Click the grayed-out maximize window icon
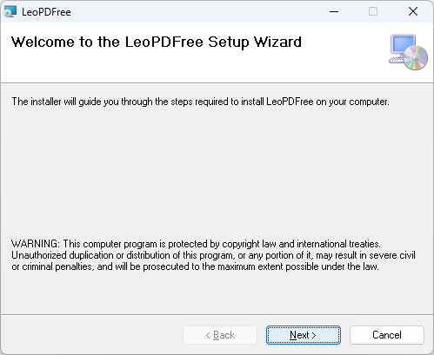The height and width of the screenshot is (355, 434). coord(373,11)
